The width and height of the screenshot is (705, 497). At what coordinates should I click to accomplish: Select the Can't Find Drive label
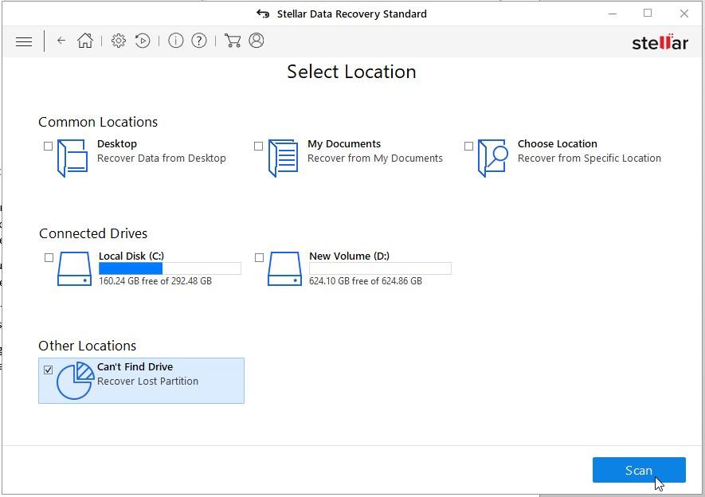click(x=135, y=366)
